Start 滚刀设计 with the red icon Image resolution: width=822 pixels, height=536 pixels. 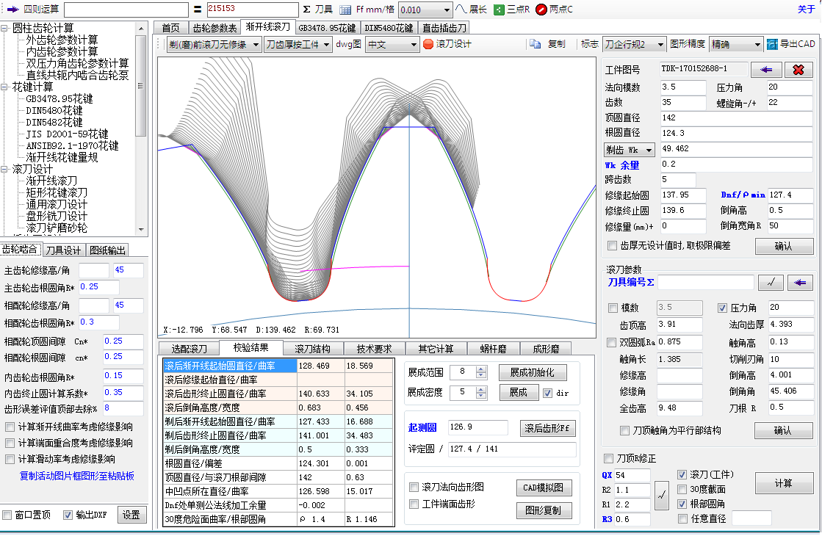428,44
